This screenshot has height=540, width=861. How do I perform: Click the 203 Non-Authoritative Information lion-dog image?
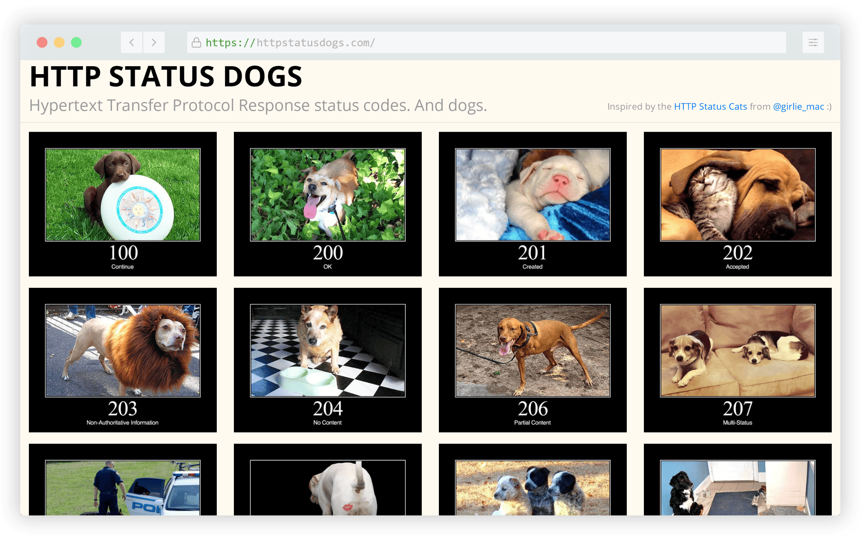coord(123,351)
